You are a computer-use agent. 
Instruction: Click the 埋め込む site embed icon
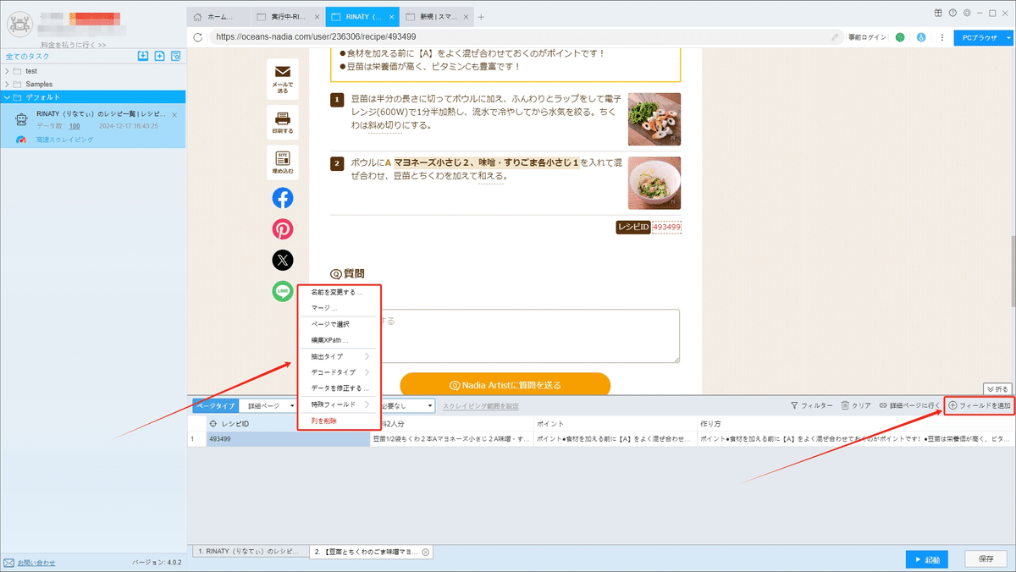click(x=283, y=157)
